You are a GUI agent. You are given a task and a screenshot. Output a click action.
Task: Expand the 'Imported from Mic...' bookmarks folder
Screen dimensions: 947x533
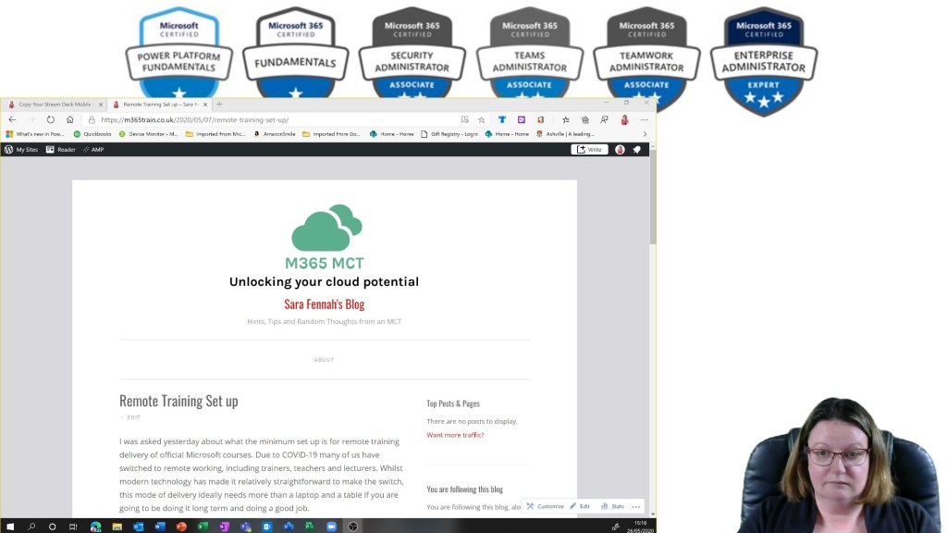tap(215, 134)
